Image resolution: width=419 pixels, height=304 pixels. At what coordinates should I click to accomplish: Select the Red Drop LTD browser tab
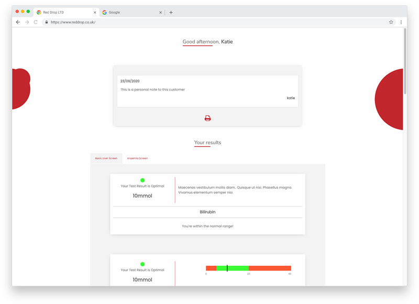[67, 12]
